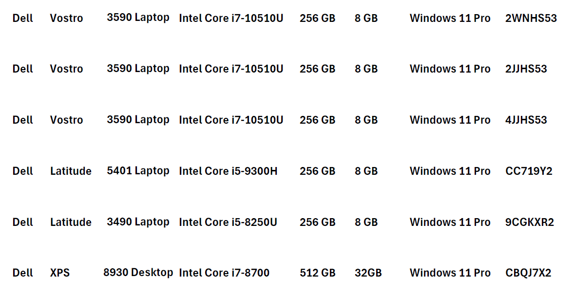Select the service tag CC719Y2 cell
575x297 pixels.
(x=528, y=171)
